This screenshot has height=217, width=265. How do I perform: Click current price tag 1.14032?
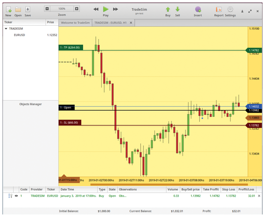click(254, 107)
